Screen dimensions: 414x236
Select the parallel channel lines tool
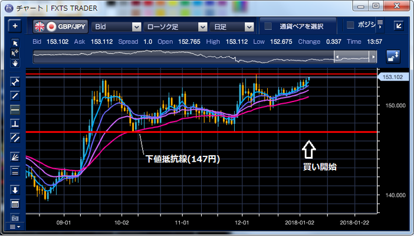tap(15, 137)
